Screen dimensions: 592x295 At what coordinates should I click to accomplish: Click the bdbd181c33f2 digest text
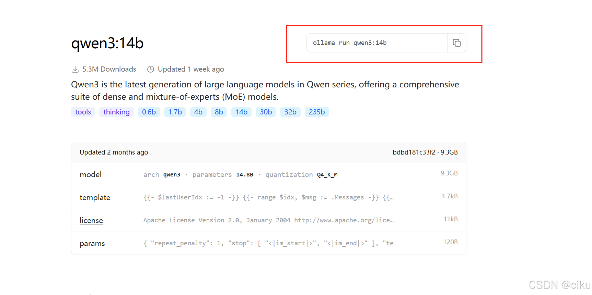click(414, 152)
